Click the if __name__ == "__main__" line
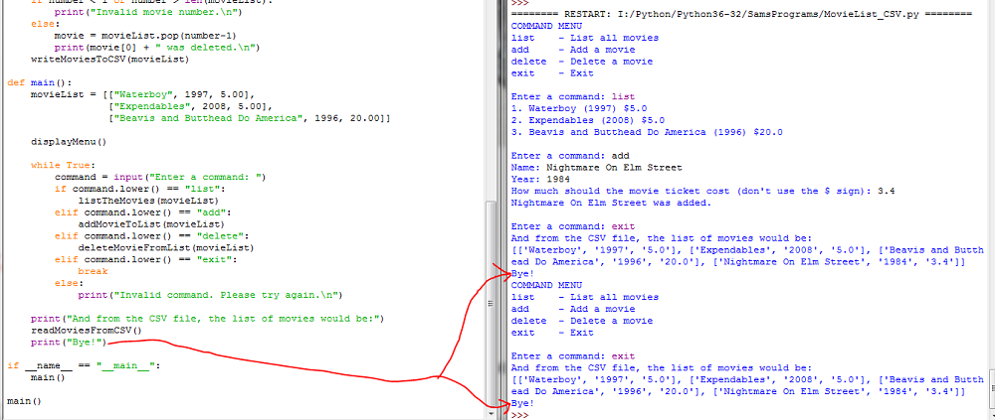Viewport: 995px width, 420px height. tap(82, 365)
